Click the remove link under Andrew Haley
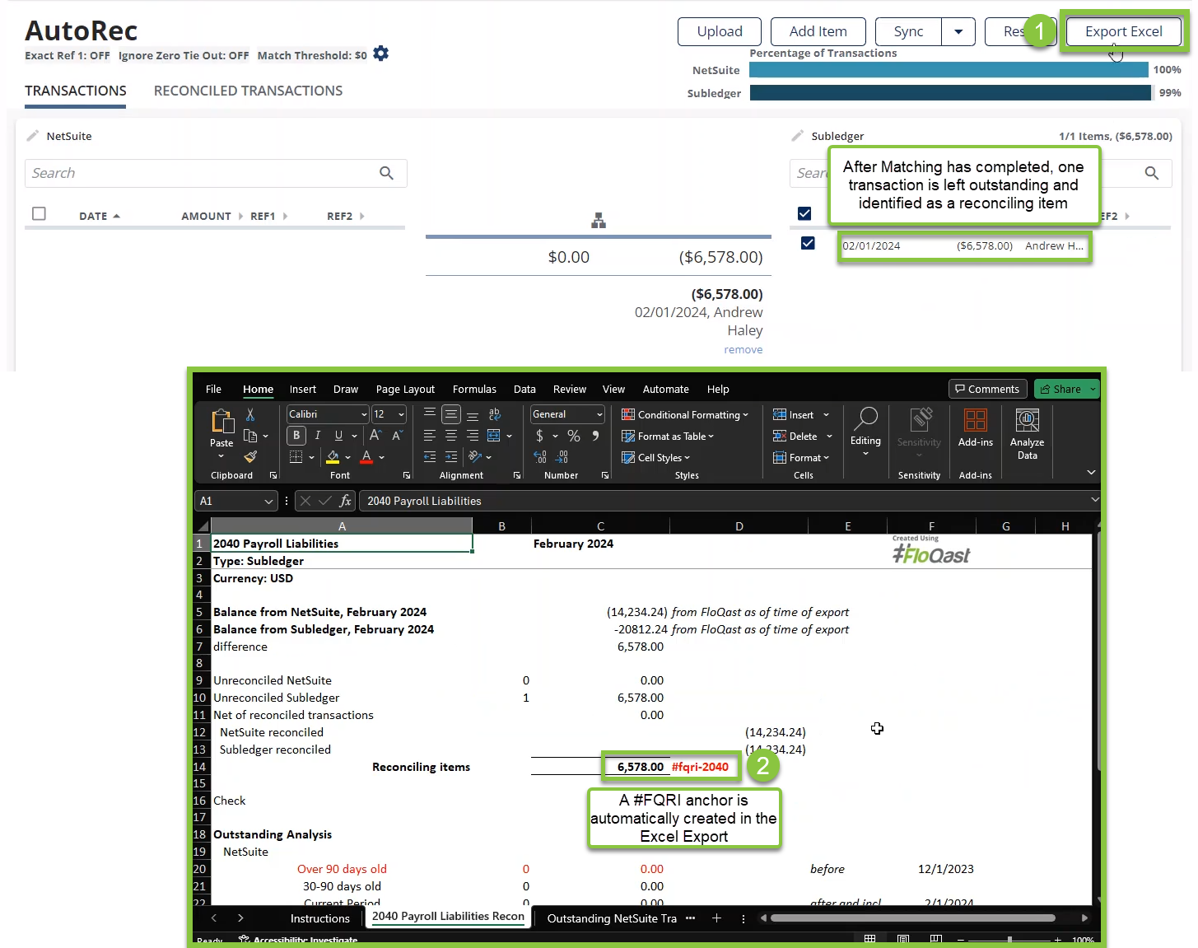Screen dimensions: 1198x948 (743, 350)
